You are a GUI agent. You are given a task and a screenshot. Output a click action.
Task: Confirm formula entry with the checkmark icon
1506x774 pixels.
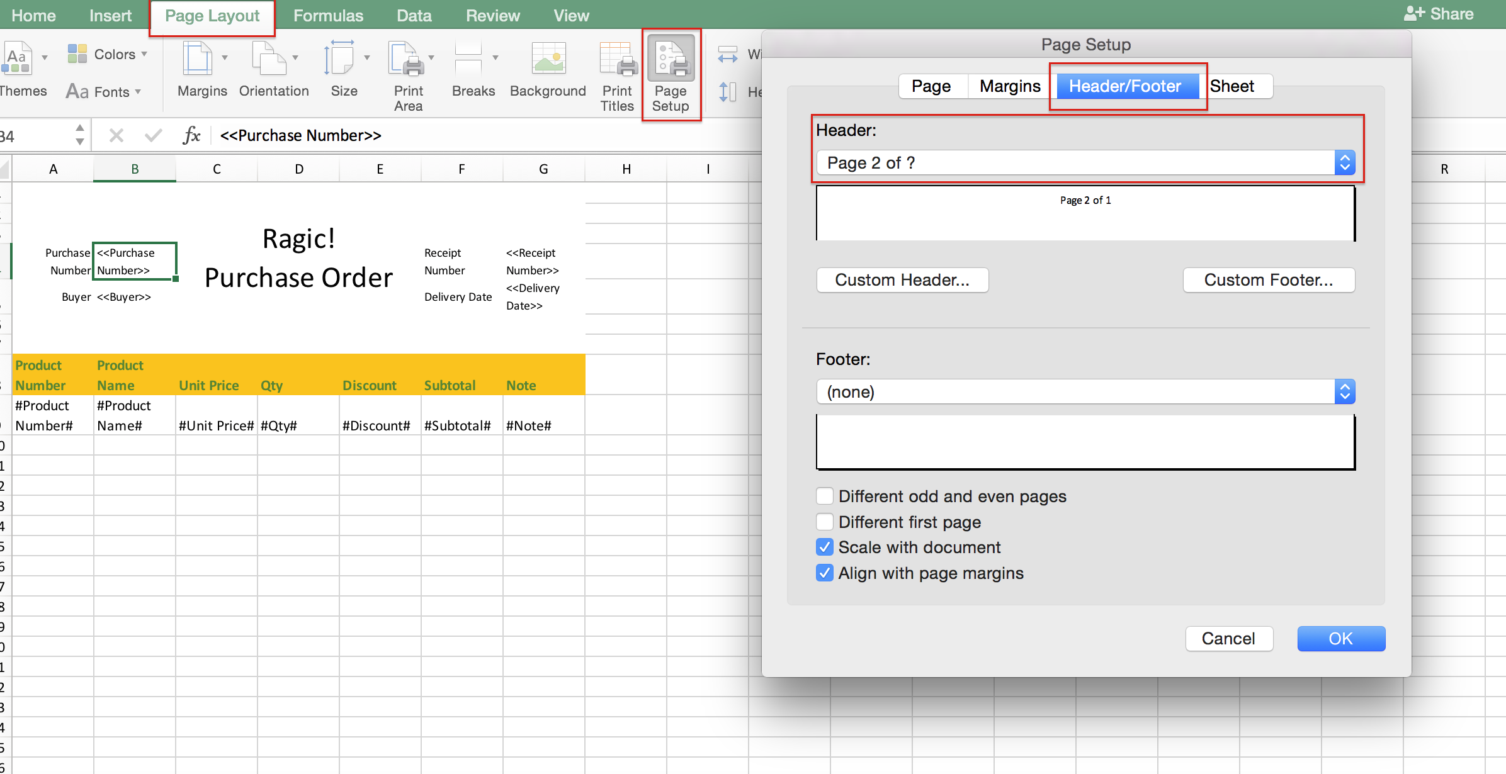click(x=153, y=135)
